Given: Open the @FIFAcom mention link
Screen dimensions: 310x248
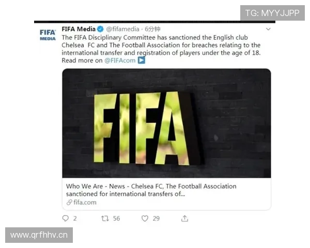Looking at the screenshot, I should tap(120, 60).
